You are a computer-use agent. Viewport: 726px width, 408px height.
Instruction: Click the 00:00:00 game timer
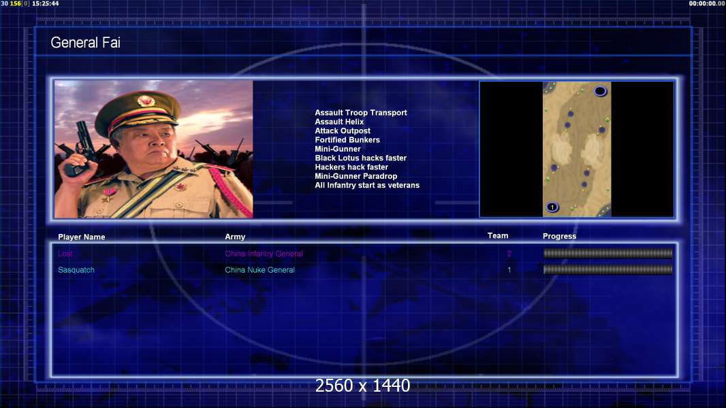[707, 3]
